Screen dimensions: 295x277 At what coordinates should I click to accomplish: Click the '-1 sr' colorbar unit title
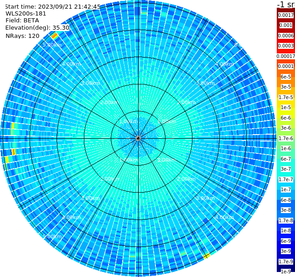point(286,4)
